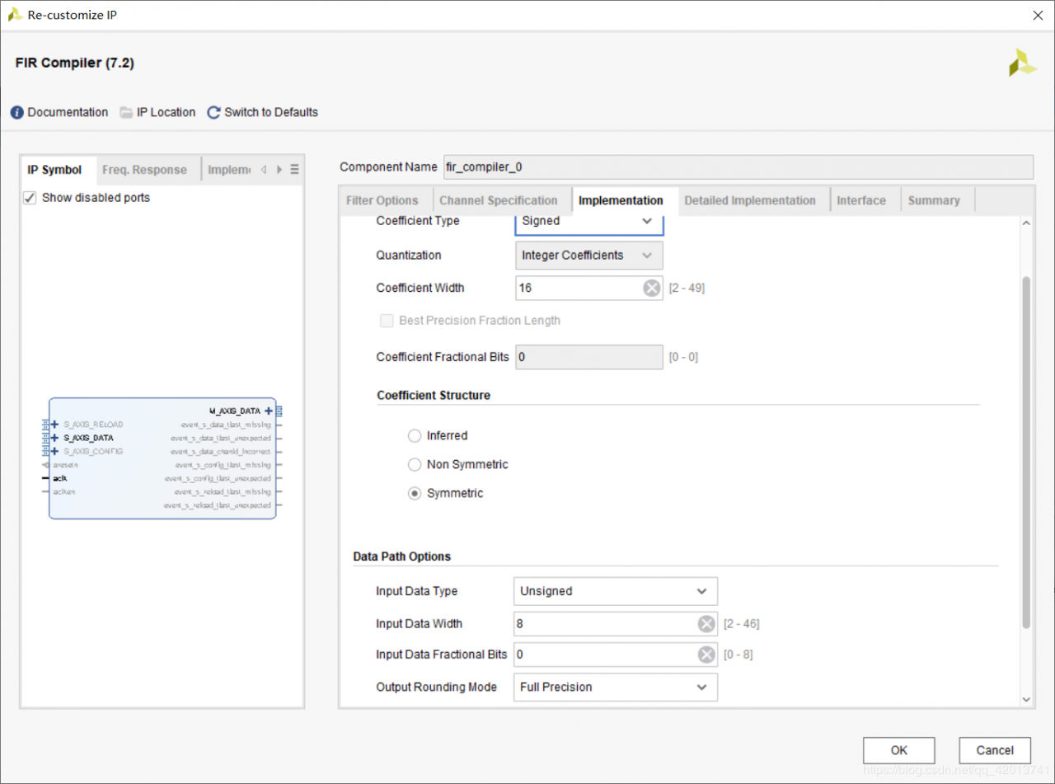
Task: Click the scrollbar up arrow
Action: click(x=1026, y=223)
